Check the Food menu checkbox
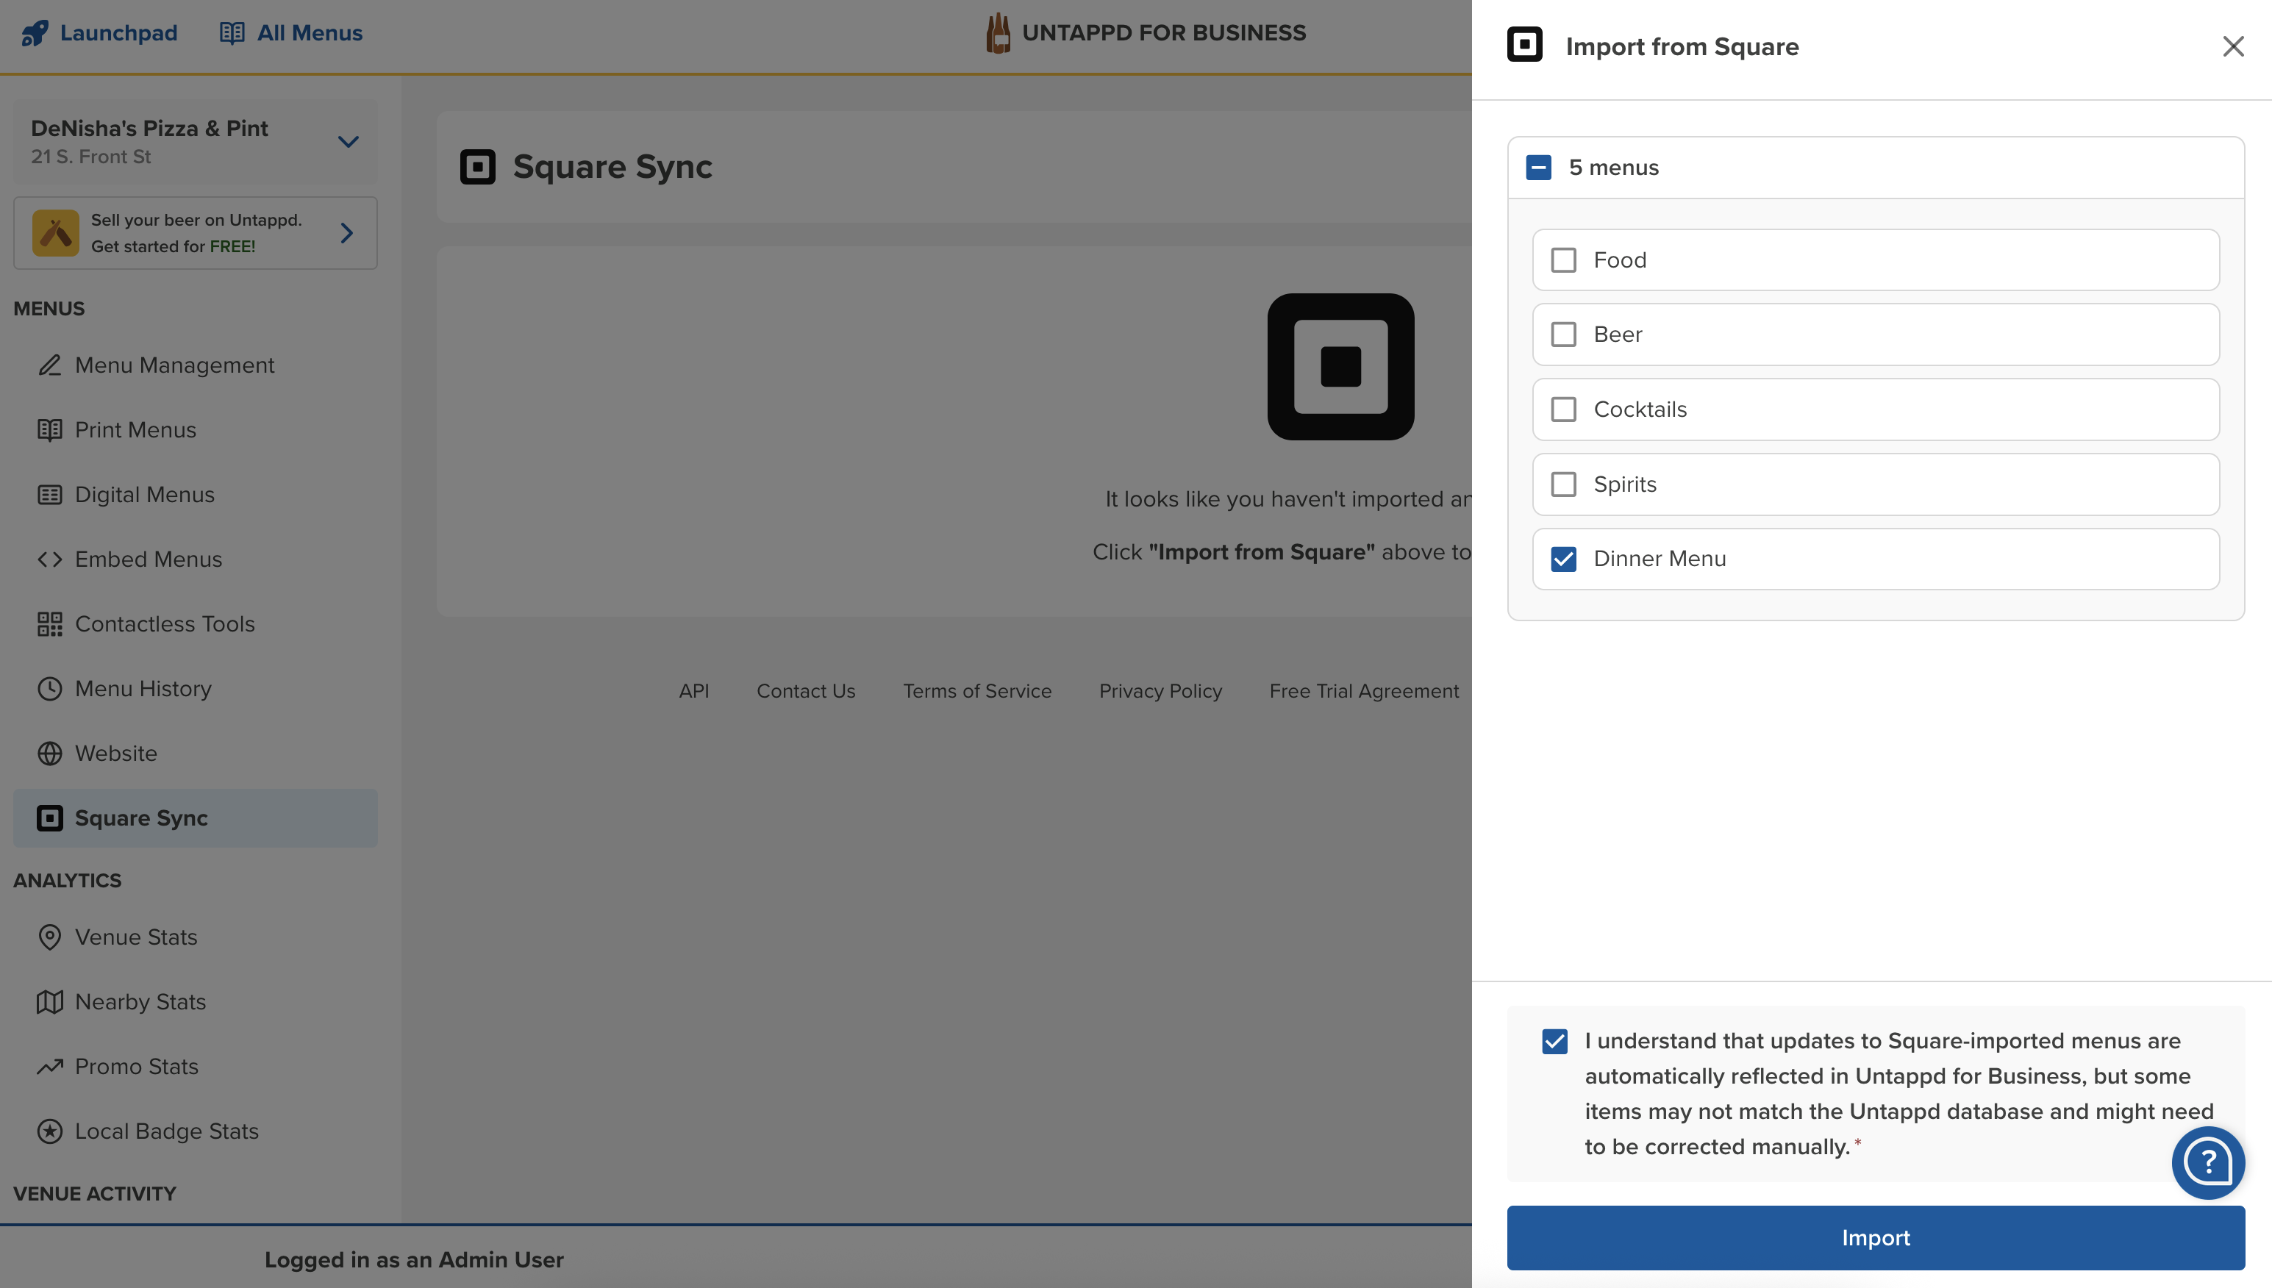 coord(1563,260)
